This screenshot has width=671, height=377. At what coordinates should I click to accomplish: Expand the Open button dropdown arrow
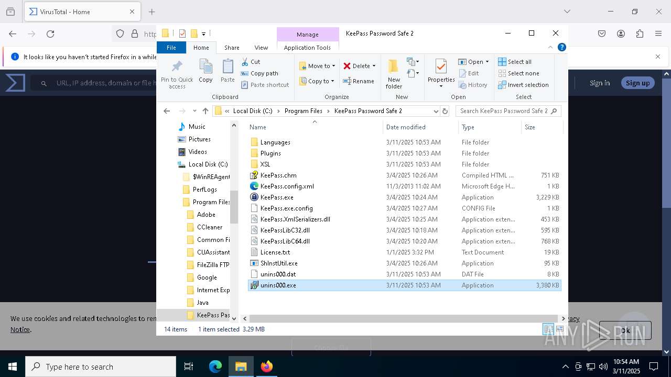(x=487, y=62)
